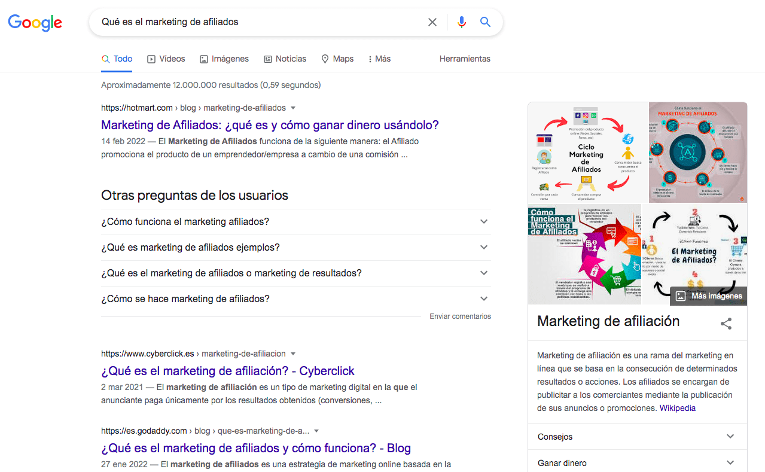Activate voice search with the microphone icon

(x=461, y=22)
